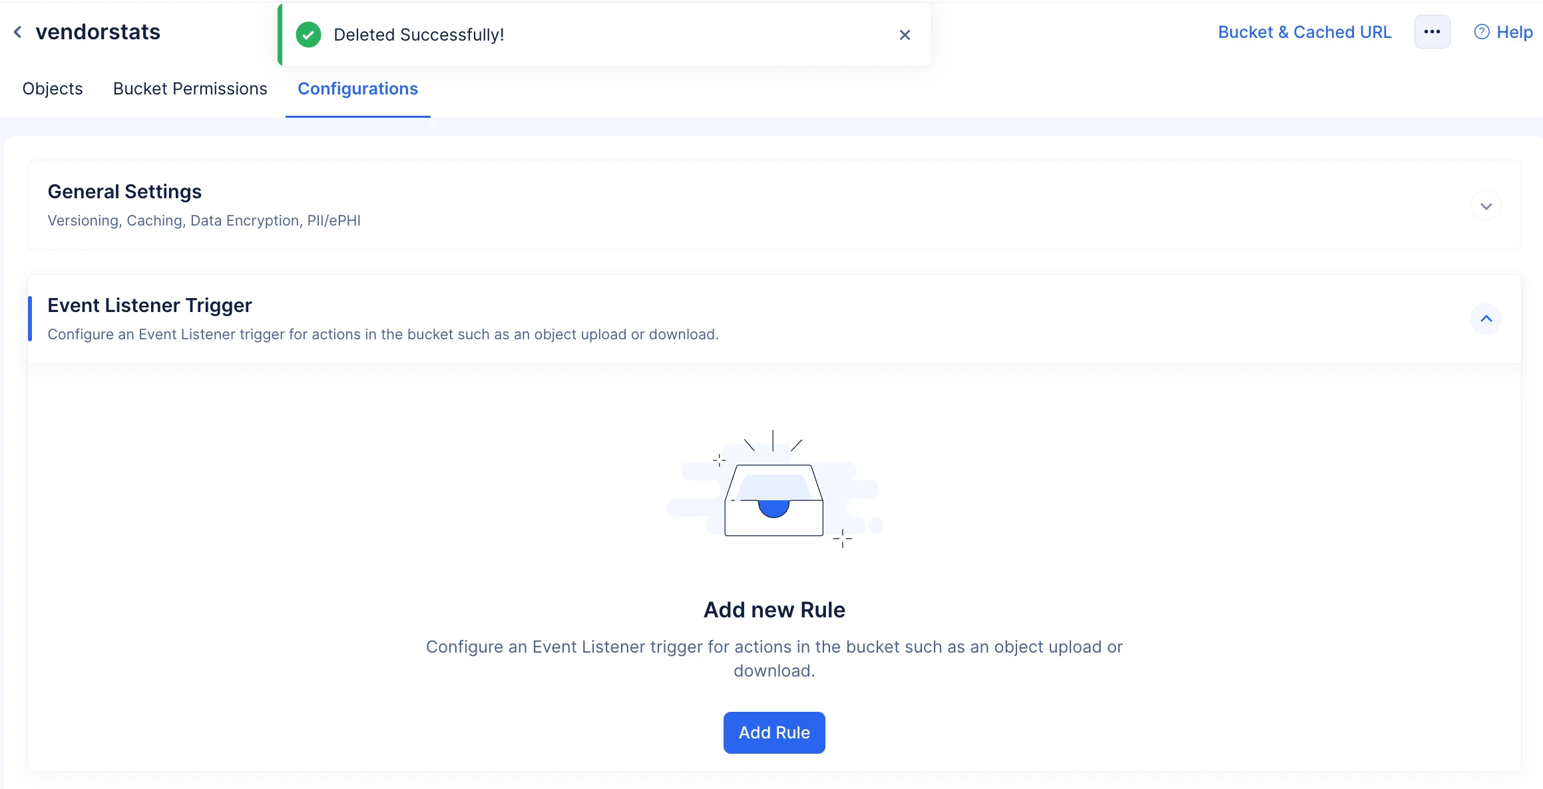Collapse the Event Listener Trigger chevron
Screen dimensions: 1543x789
click(x=1486, y=319)
